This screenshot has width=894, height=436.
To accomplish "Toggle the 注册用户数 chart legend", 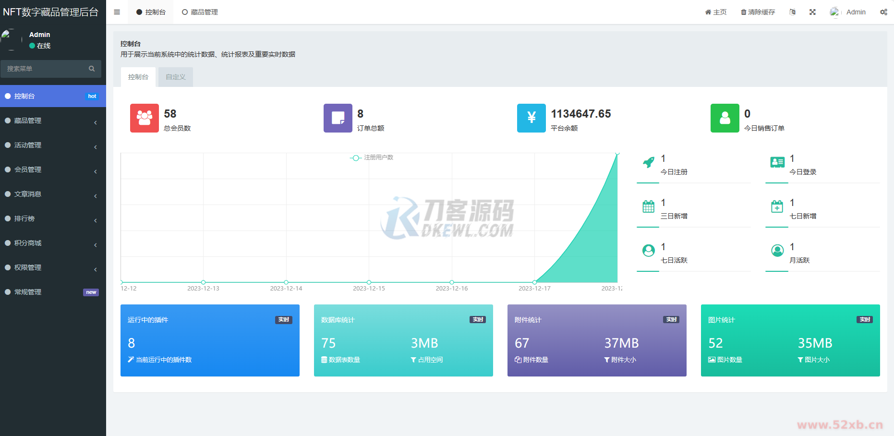I will click(372, 157).
